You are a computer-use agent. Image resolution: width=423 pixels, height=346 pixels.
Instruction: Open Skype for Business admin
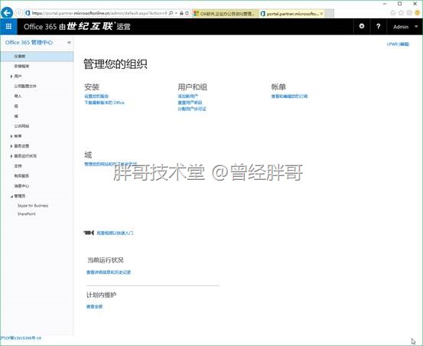coord(33,206)
